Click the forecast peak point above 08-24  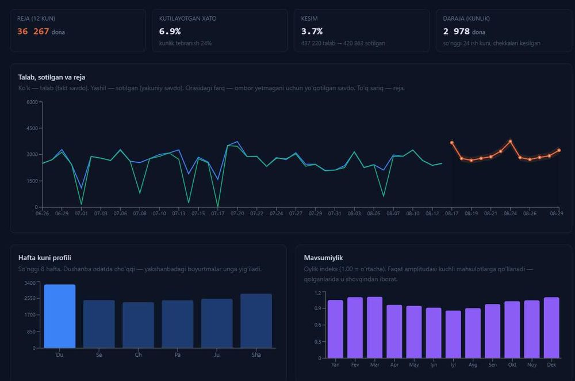(510, 142)
